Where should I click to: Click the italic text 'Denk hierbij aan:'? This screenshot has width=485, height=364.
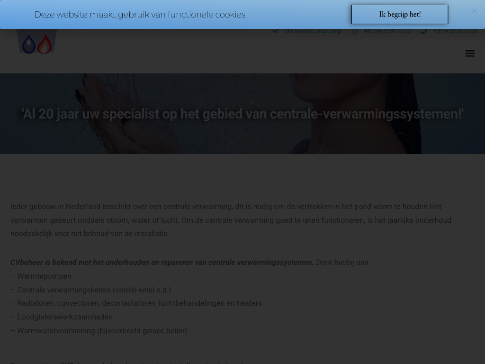pos(343,263)
